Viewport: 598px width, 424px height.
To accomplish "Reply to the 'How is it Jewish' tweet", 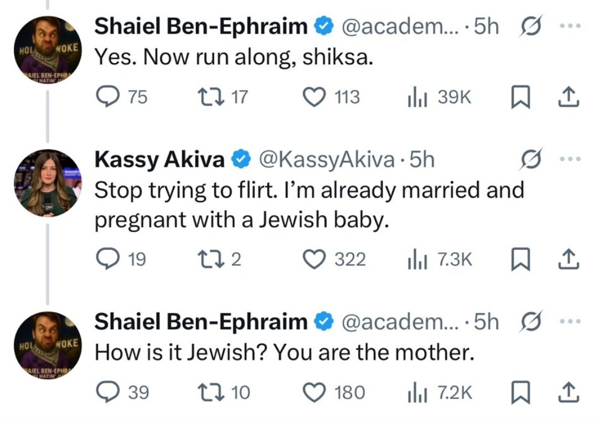I will pos(106,392).
